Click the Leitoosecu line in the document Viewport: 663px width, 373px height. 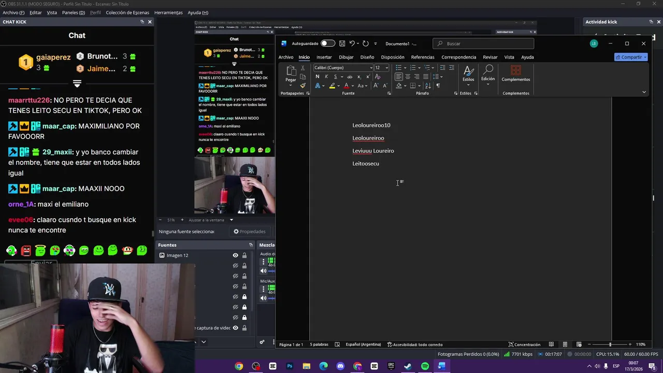click(x=366, y=164)
